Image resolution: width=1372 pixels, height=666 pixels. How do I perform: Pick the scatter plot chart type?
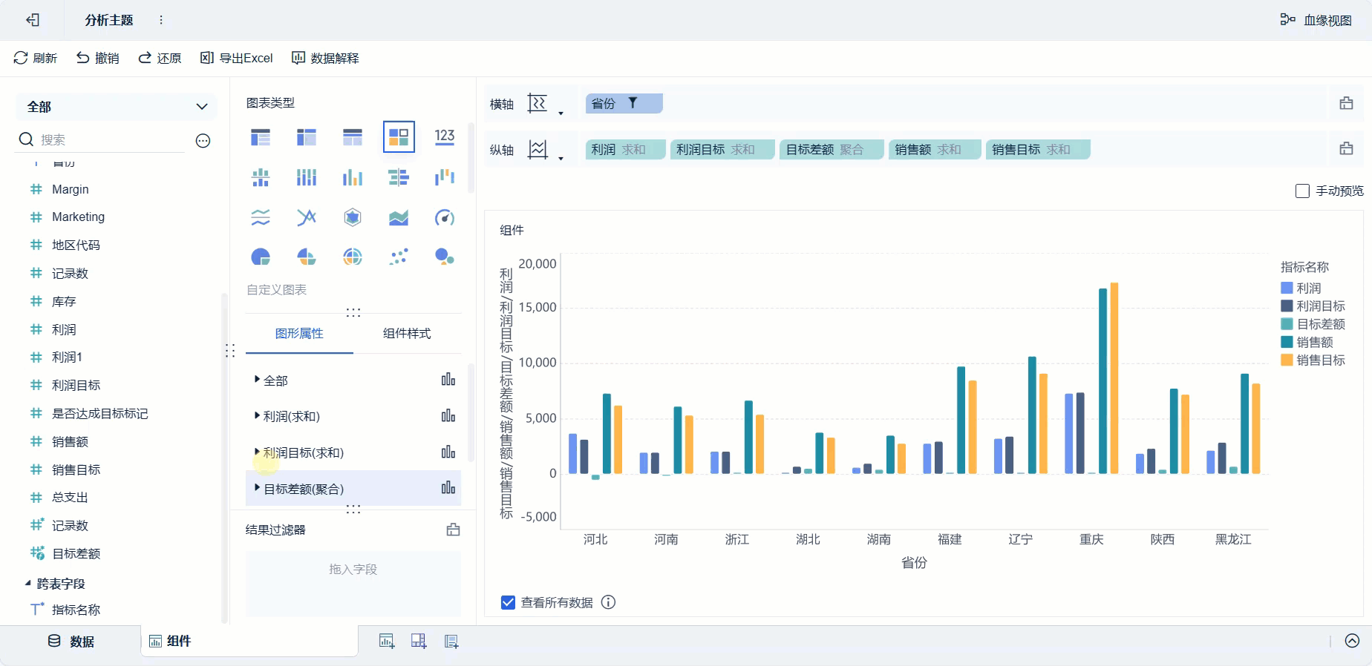399,257
